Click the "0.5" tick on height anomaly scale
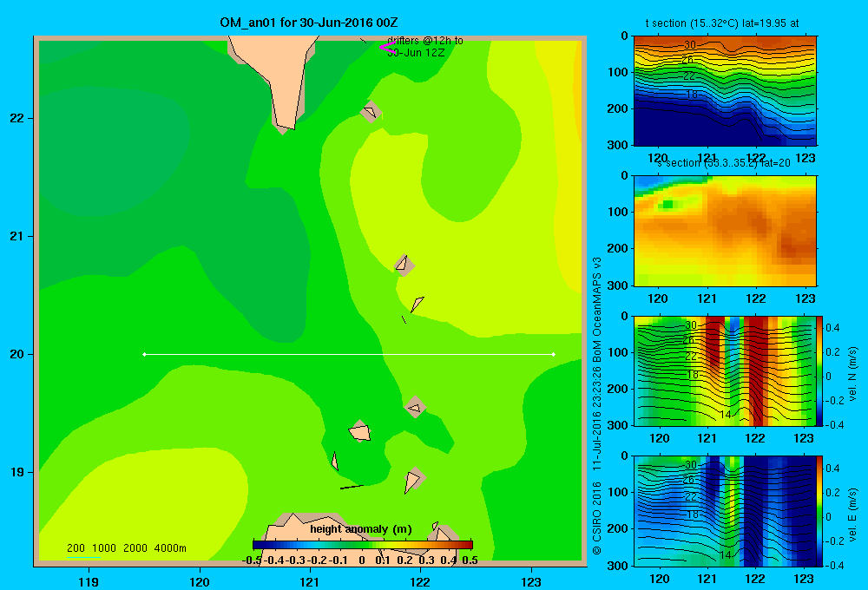This screenshot has height=590, width=868. (x=470, y=560)
